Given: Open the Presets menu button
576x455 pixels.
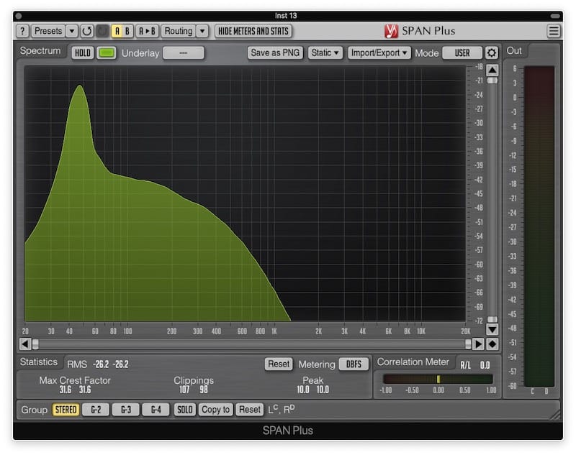Looking at the screenshot, I should click(x=48, y=31).
